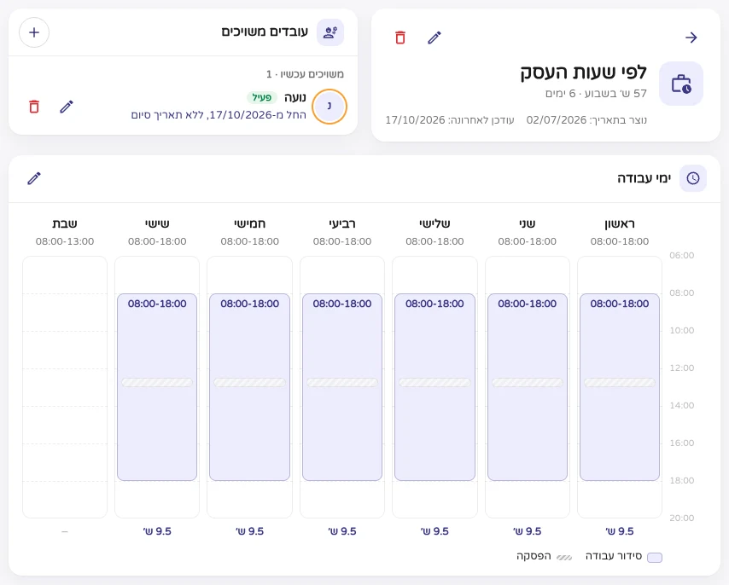This screenshot has width=729, height=585.
Task: Click the 9.5 ש' total under שישי
Action: coord(157,531)
